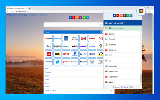Select UK in the country list
Screen dimensions: 160x100
[122, 55]
